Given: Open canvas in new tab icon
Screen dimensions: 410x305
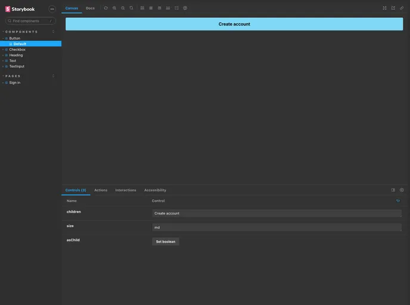Looking at the screenshot, I should tap(393, 8).
